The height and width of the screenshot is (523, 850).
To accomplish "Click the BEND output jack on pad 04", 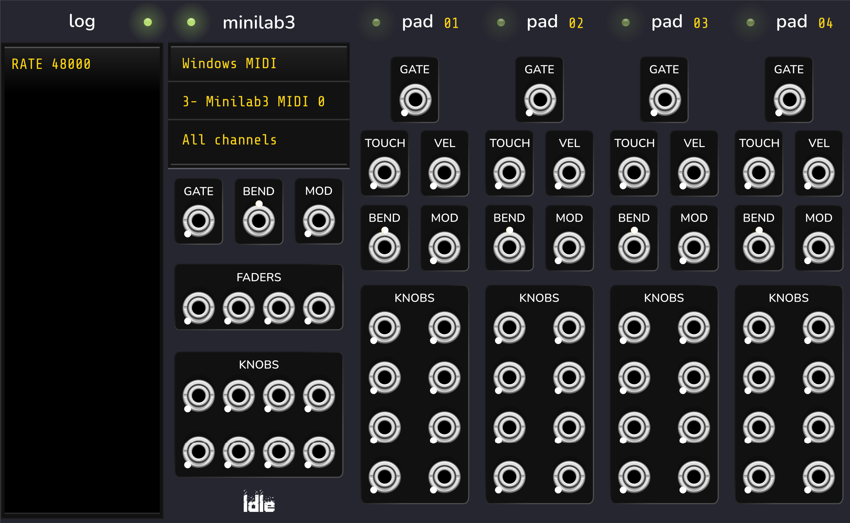I will (759, 246).
